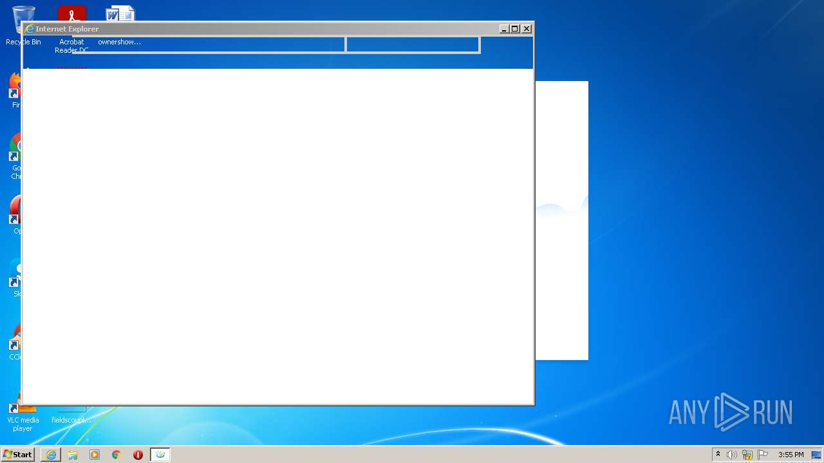Viewport: 824px width, 463px height.
Task: Open the network status tray icon
Action: (x=747, y=455)
